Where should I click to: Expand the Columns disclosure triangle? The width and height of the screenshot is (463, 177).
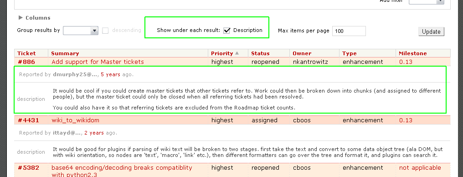21,18
